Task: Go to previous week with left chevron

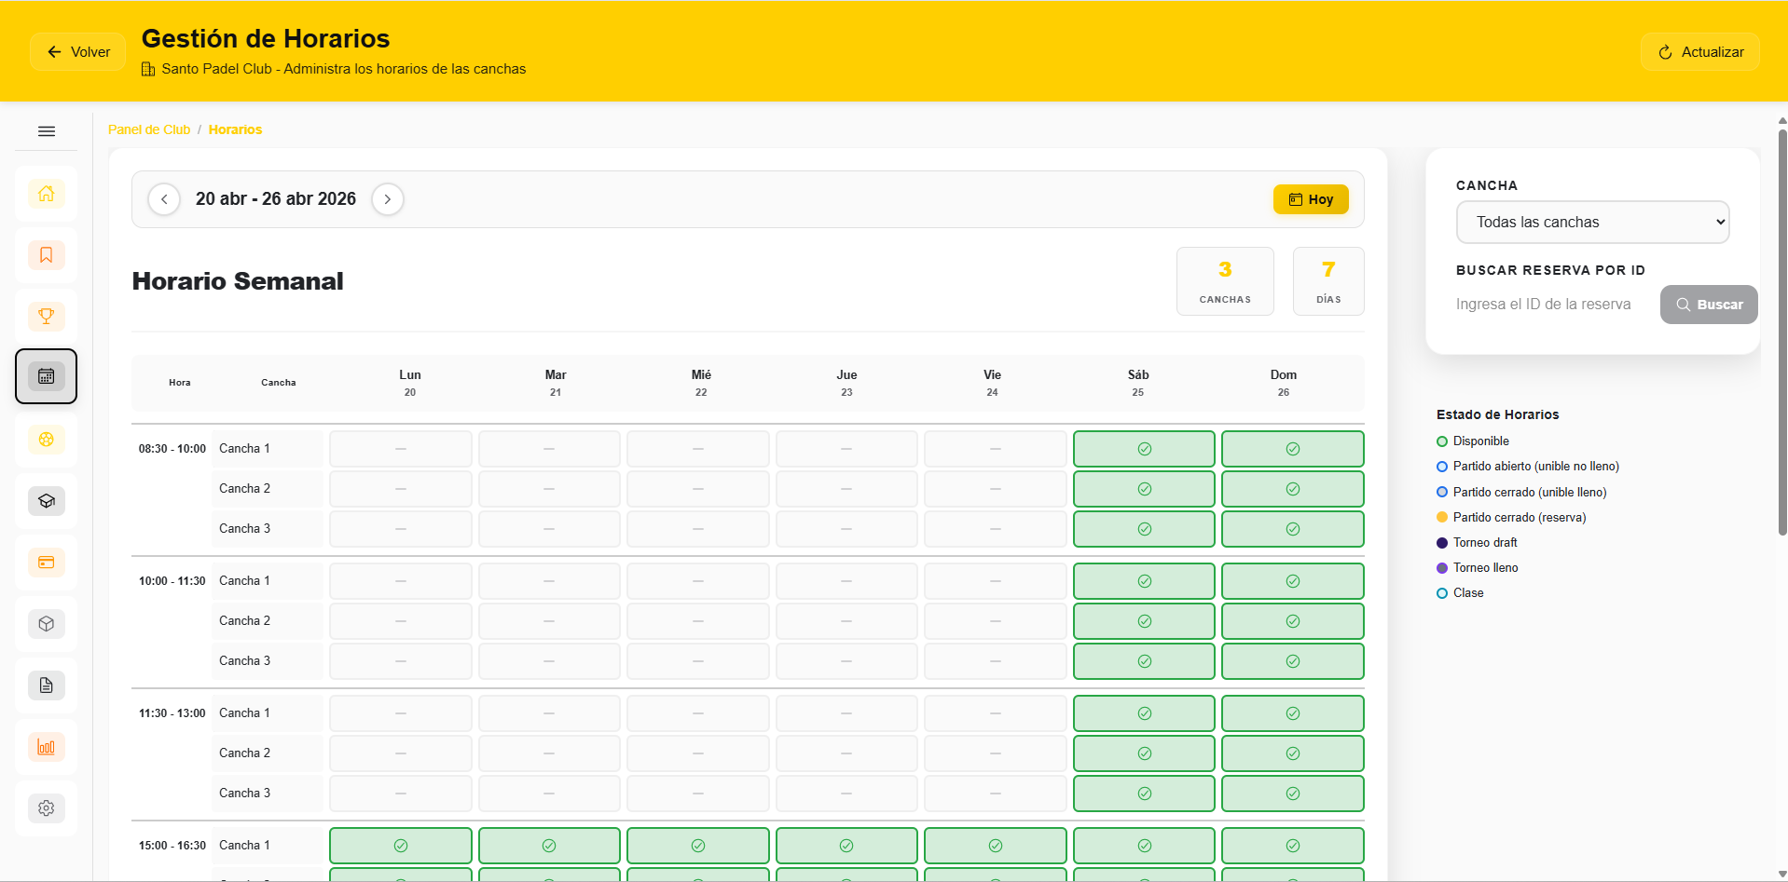Action: tap(164, 199)
